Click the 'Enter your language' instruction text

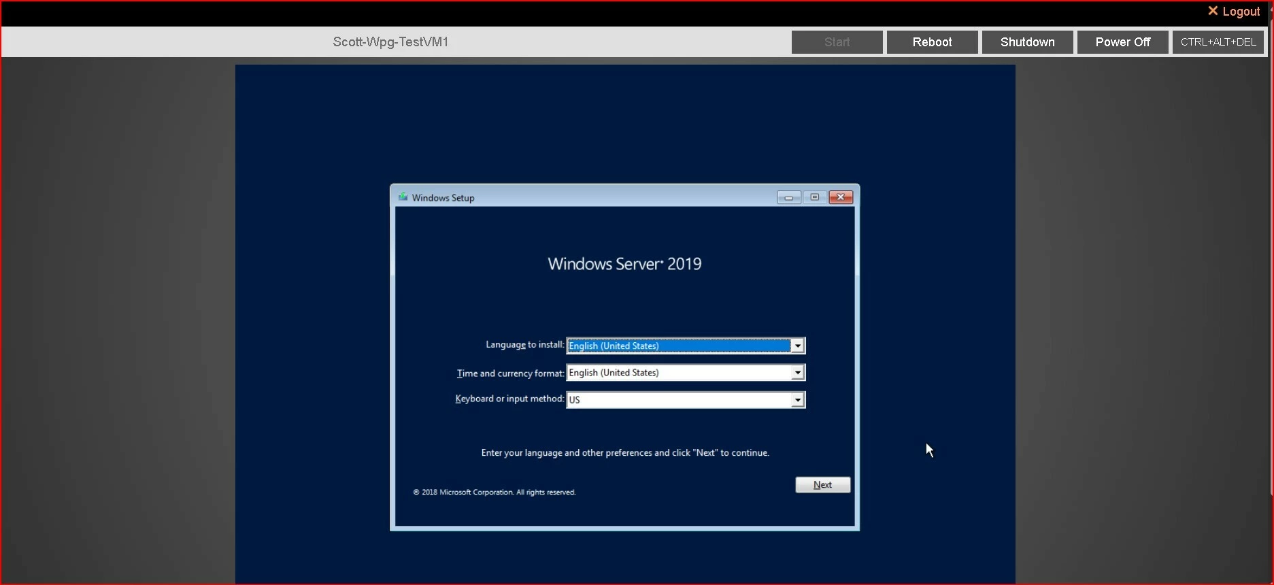tap(625, 453)
